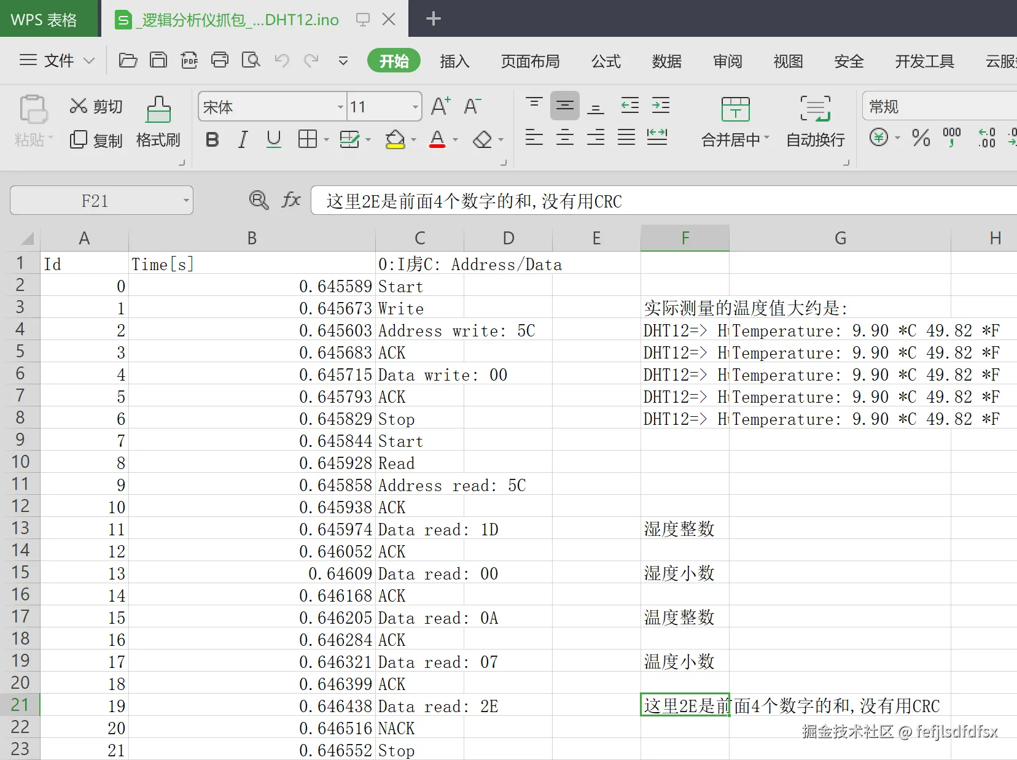Switch to the 页面布局 tab

click(531, 61)
